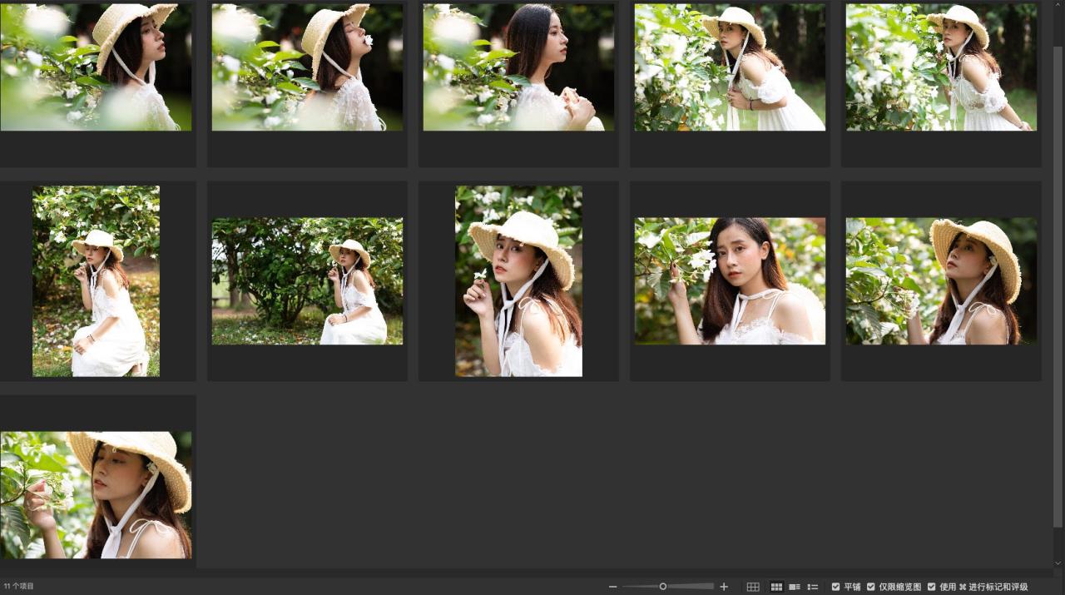Select the hatless woman facing camera photo
Image resolution: width=1065 pixels, height=595 pixels.
click(730, 280)
